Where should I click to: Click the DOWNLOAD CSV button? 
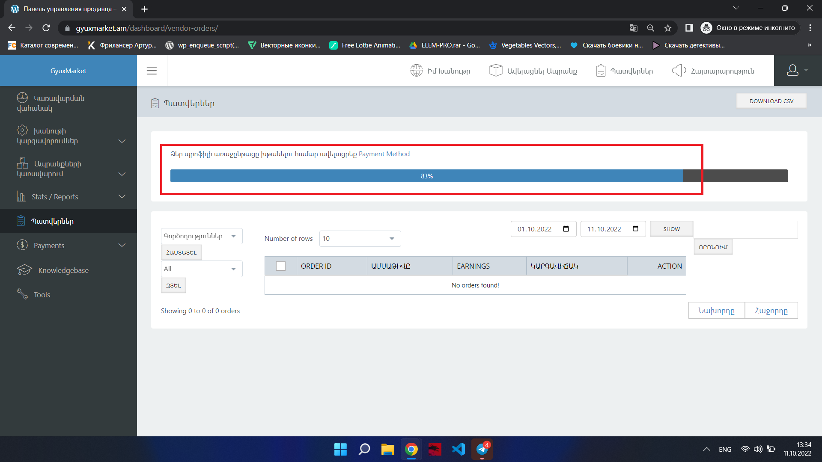771,101
